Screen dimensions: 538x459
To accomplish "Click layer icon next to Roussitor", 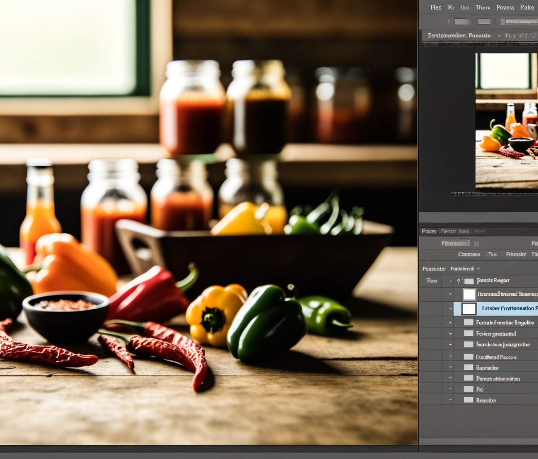I will (469, 400).
